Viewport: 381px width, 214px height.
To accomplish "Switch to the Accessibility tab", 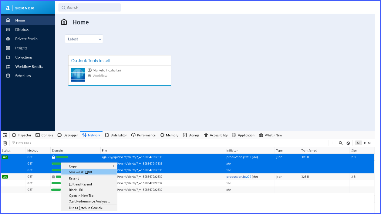I will 216,135.
